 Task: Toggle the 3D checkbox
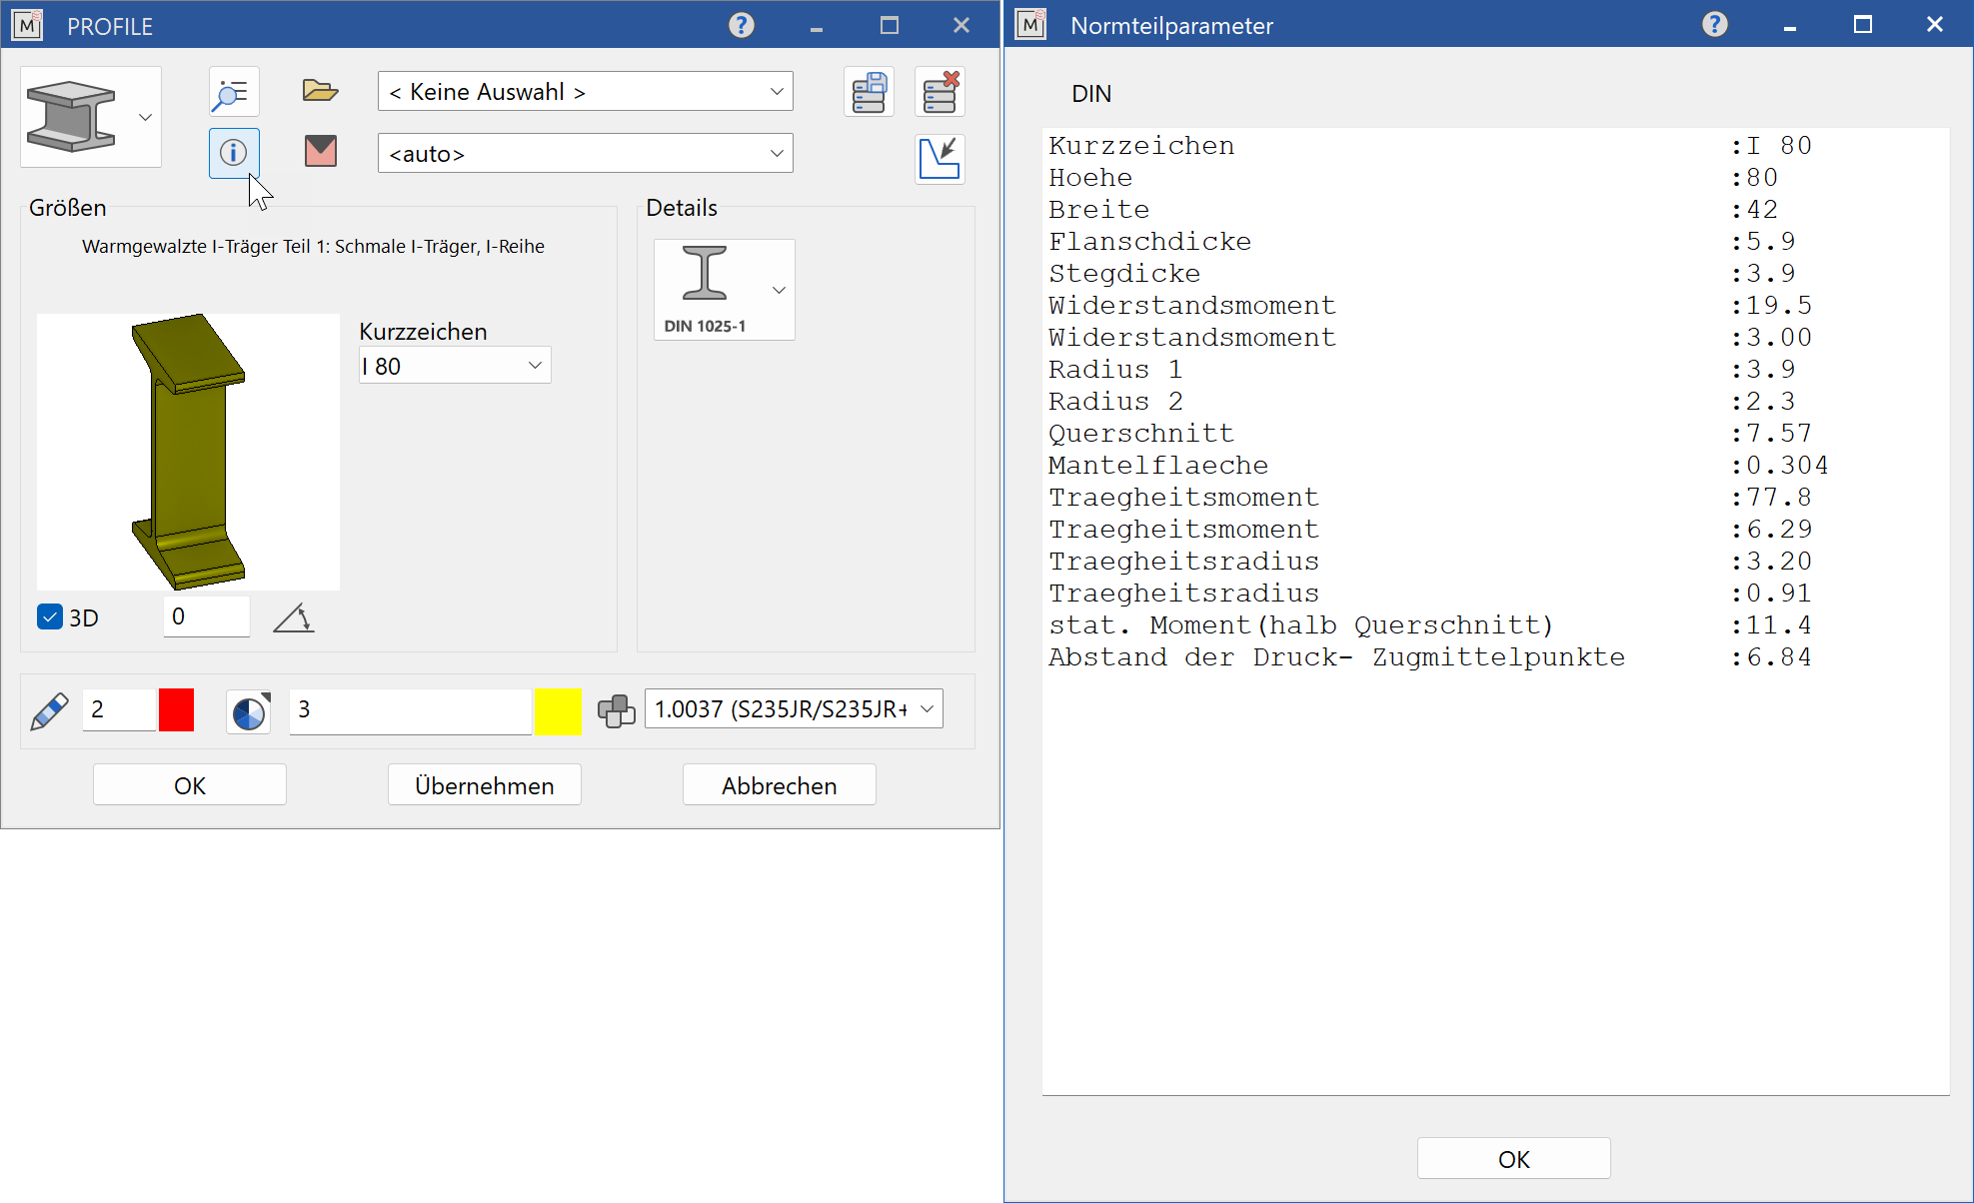[50, 616]
